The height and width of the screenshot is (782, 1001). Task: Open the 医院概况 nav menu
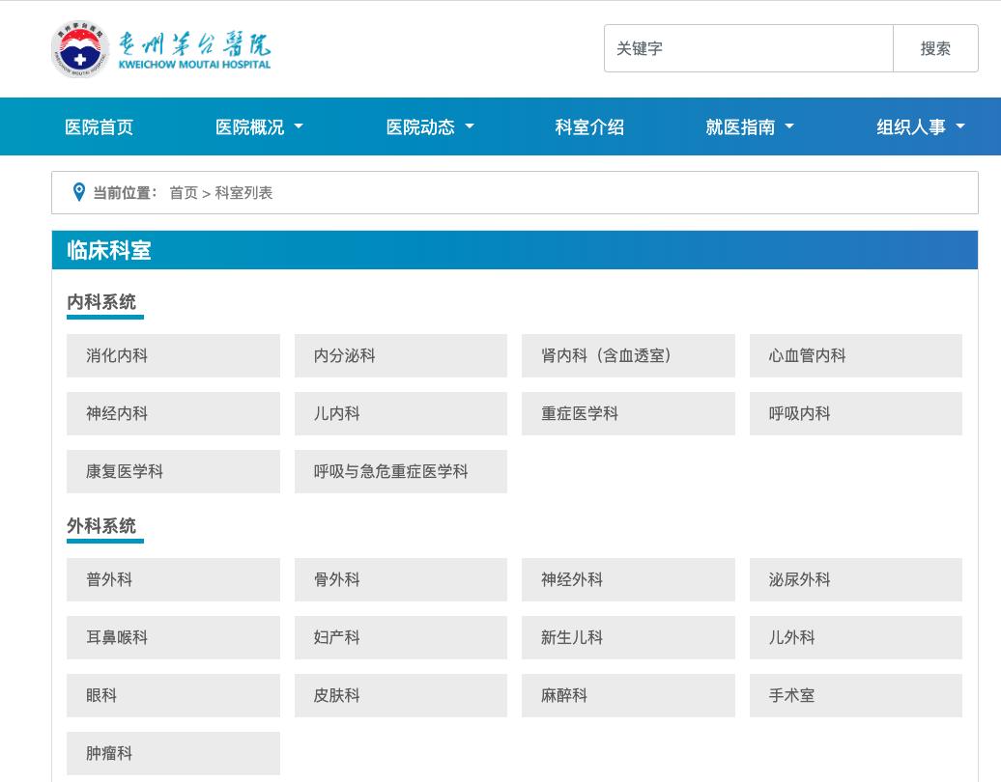point(249,126)
